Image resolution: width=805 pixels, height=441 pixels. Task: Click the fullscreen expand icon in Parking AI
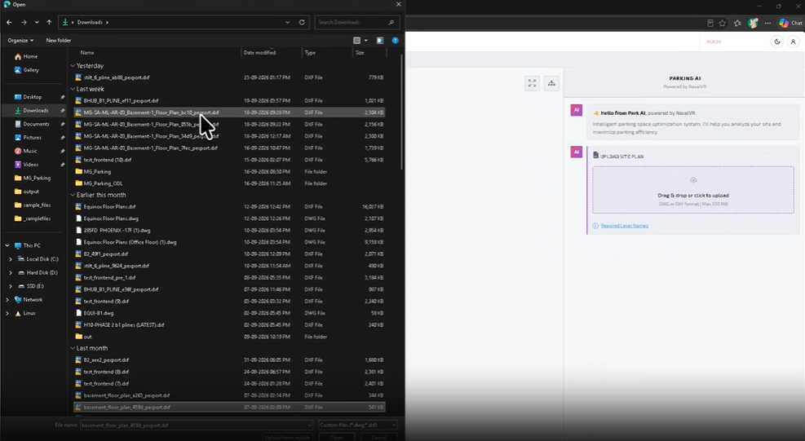532,83
